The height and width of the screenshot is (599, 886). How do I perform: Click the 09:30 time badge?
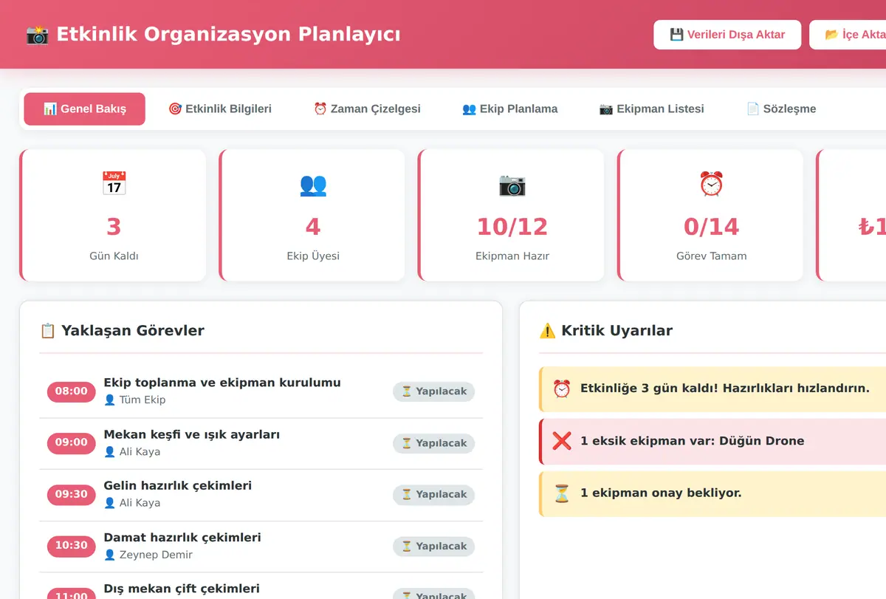click(x=72, y=494)
